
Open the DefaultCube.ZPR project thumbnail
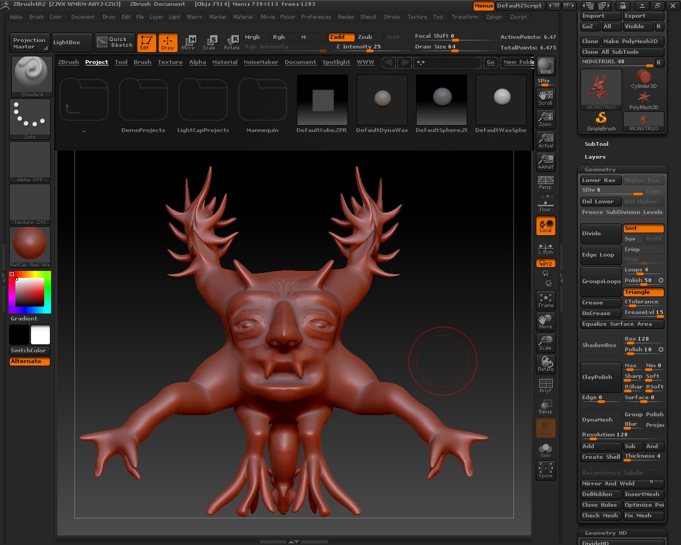(x=322, y=104)
